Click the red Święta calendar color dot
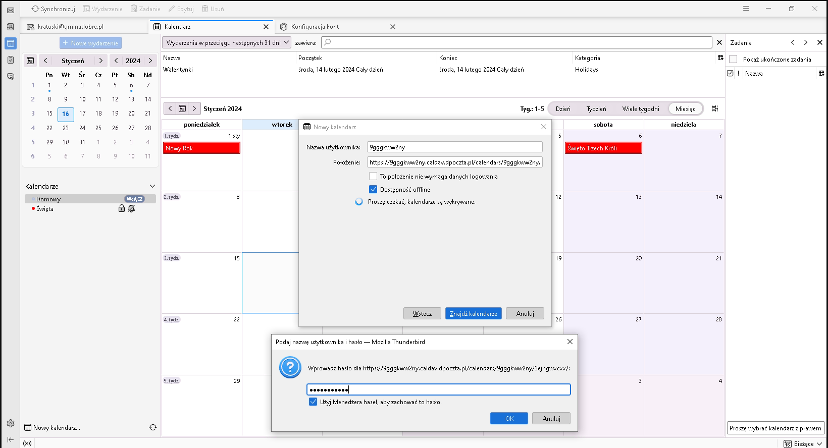Viewport: 828px width, 448px height. pyautogui.click(x=33, y=208)
